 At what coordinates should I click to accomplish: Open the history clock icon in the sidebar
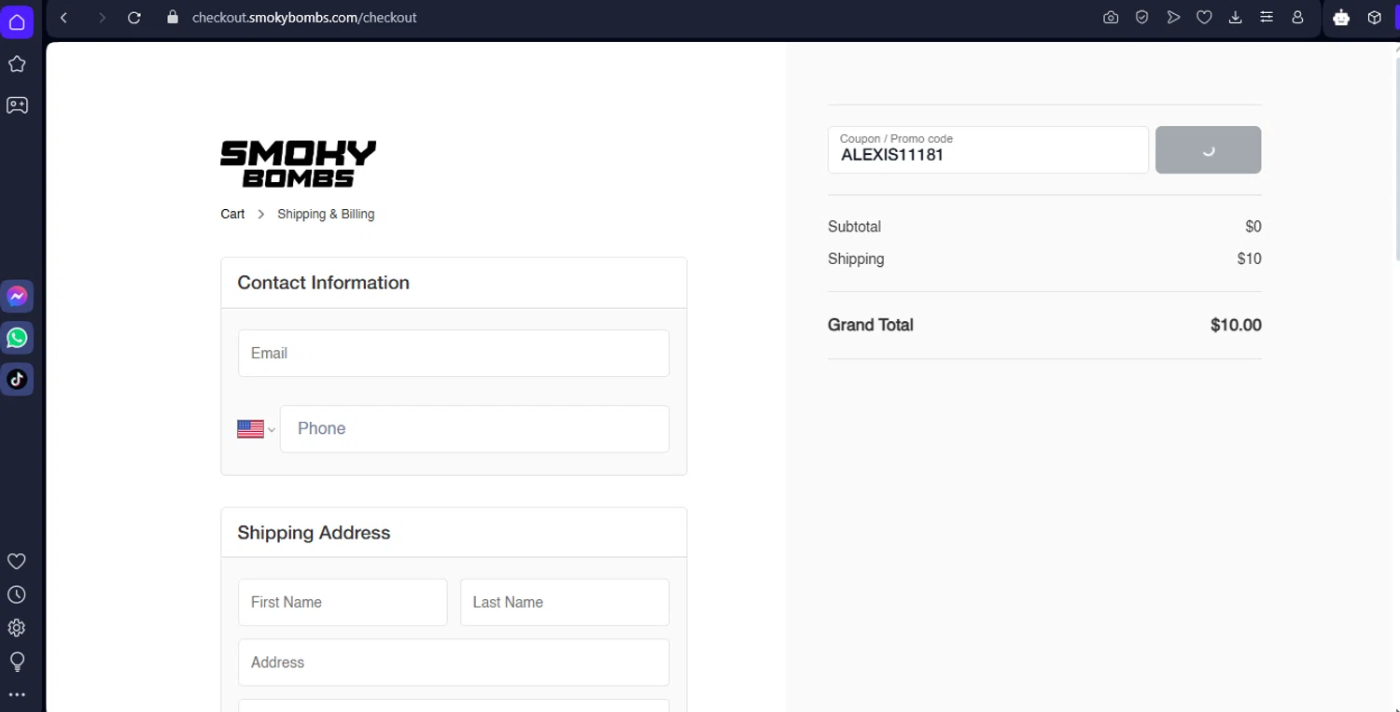17,594
